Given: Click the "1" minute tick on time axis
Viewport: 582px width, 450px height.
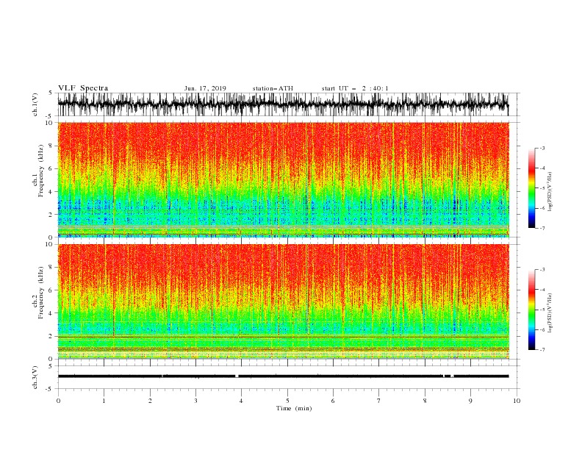Looking at the screenshot, I should [104, 401].
